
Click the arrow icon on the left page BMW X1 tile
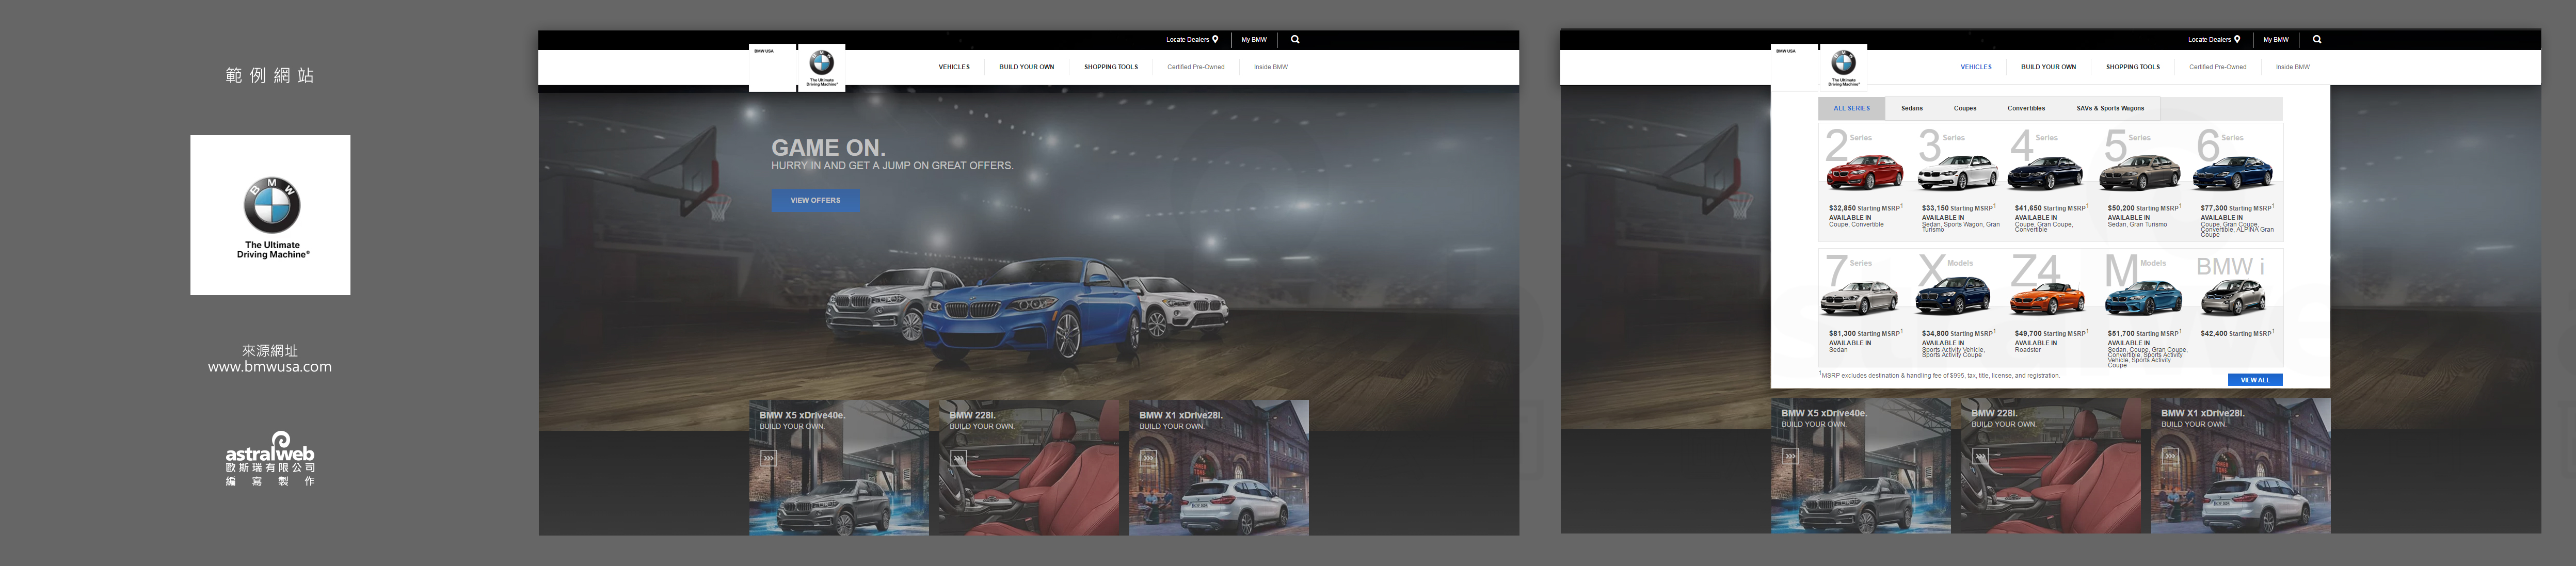[x=1148, y=458]
